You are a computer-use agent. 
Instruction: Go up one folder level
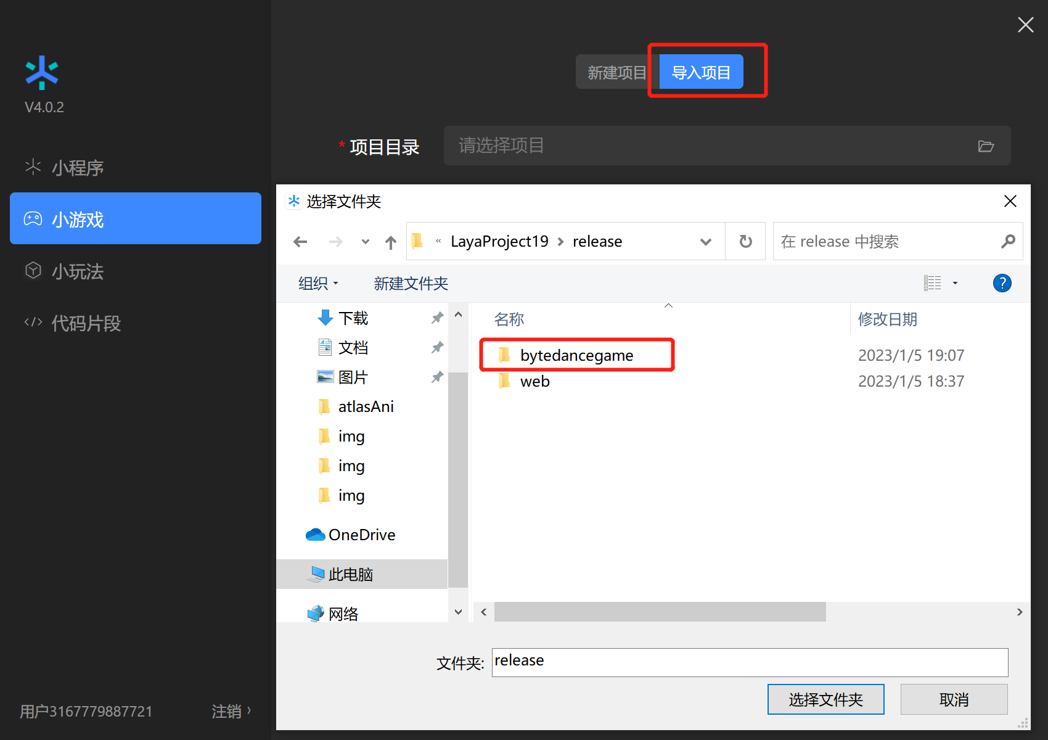pyautogui.click(x=391, y=242)
